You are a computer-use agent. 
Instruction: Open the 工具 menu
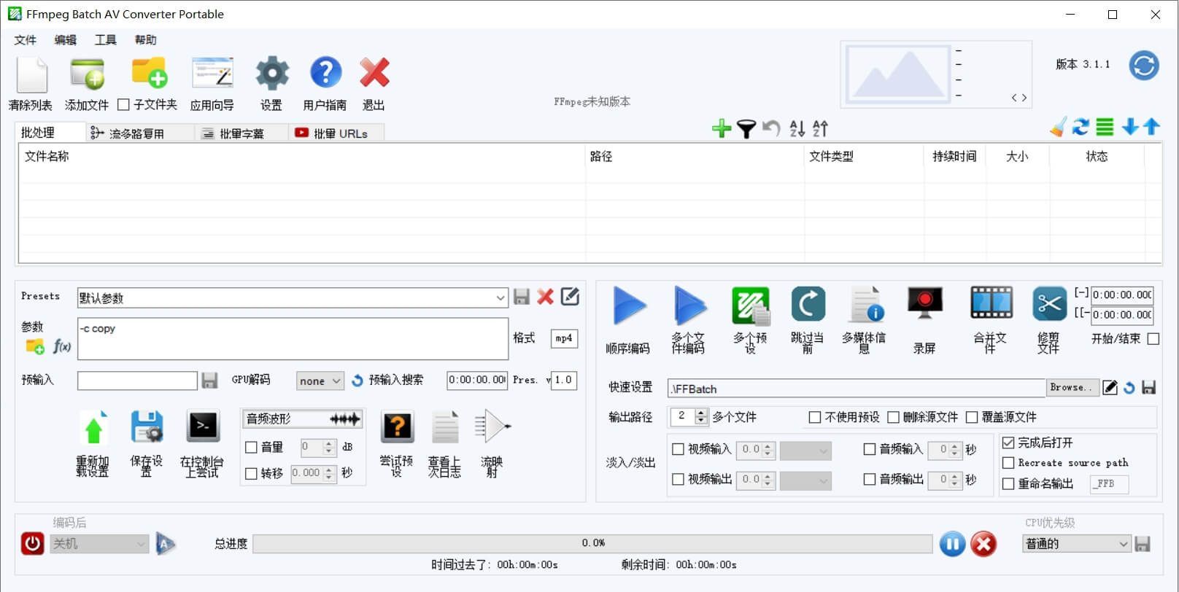[x=105, y=40]
